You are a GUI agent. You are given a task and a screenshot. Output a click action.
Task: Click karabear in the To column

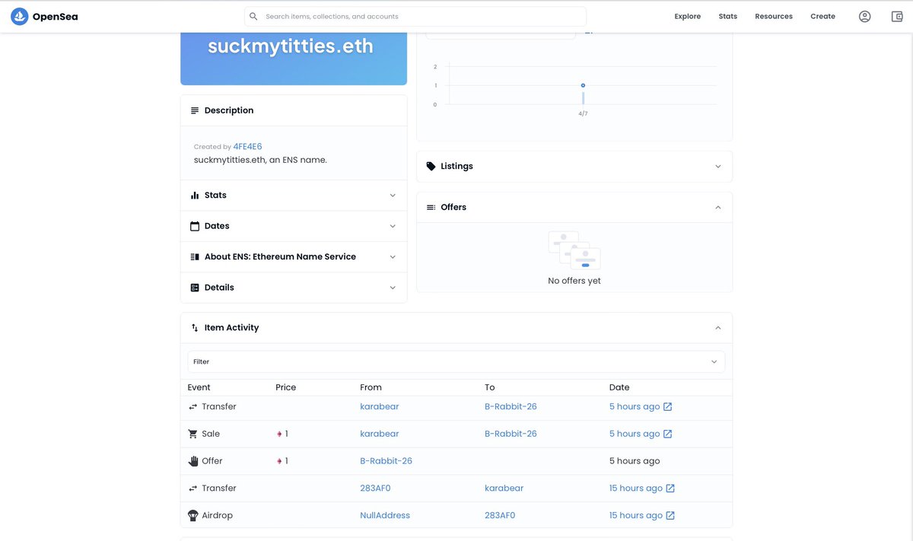coord(504,488)
